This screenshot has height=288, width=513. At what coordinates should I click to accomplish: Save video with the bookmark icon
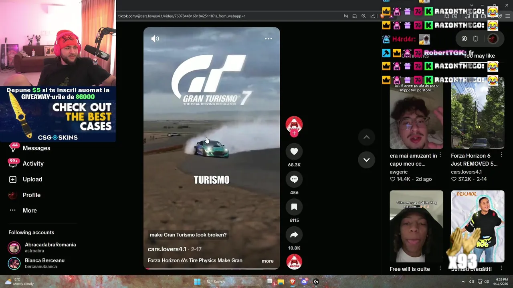point(294,207)
